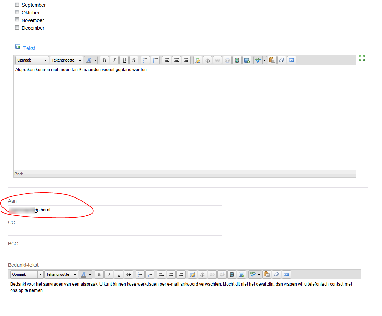382x316 pixels.
Task: Click the Tekst link heading
Action: 29,48
